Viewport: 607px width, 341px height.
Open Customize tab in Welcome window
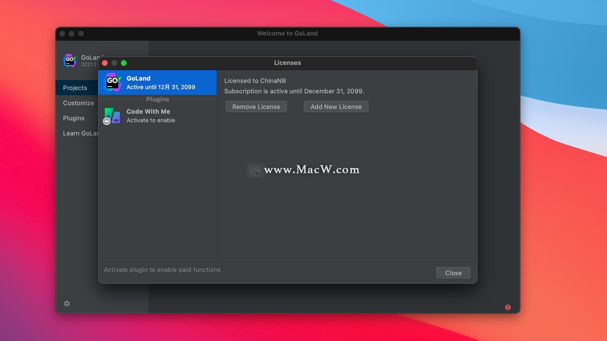click(78, 103)
